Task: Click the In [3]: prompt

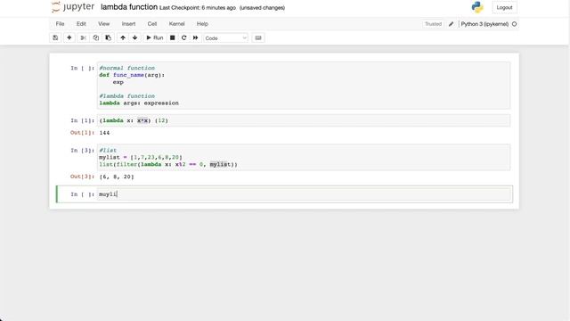Action: click(x=82, y=151)
